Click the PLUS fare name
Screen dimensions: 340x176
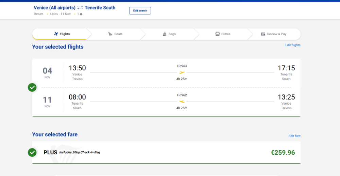(x=50, y=152)
